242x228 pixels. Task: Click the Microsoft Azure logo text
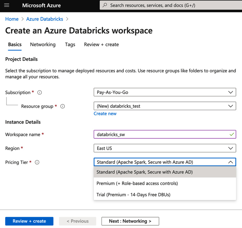(42, 5)
